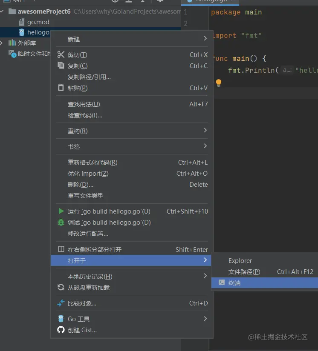Click the go.mod file icon
This screenshot has height=351, width=318.
pyautogui.click(x=22, y=22)
